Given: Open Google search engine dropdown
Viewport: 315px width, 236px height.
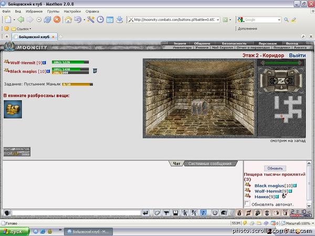Looking at the screenshot, I should (279, 20).
